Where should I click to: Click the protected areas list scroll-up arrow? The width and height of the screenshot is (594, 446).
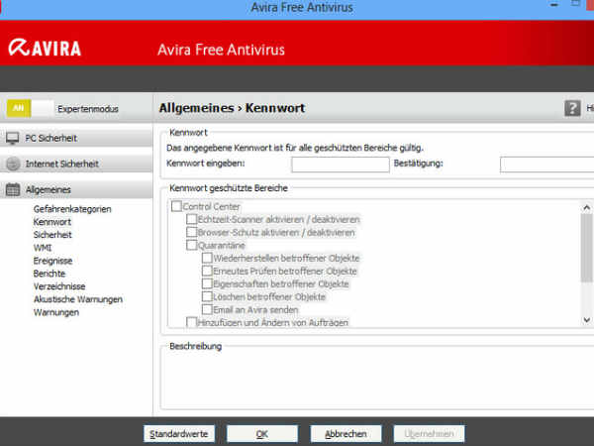coord(586,207)
